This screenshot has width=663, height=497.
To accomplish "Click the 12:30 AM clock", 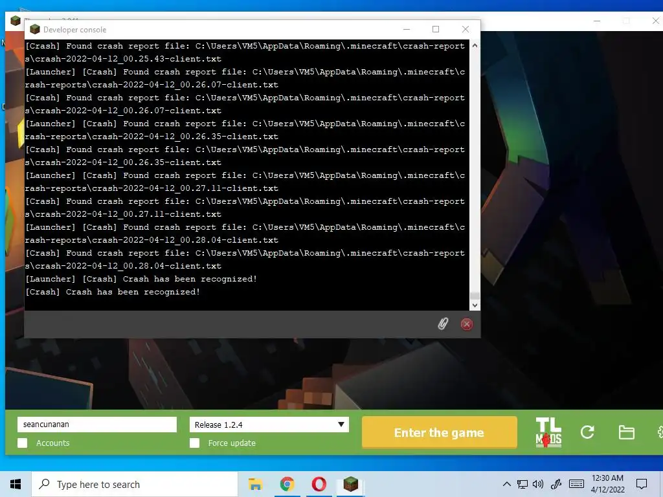I will coord(607,478).
